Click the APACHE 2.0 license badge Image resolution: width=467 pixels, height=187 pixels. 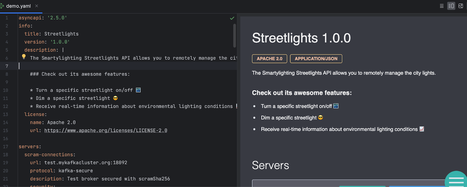coord(269,59)
